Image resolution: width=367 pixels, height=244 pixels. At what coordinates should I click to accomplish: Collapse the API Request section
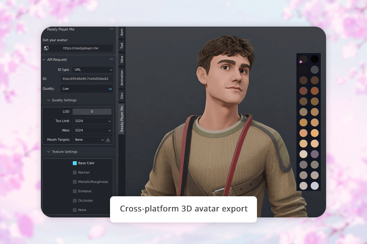44,60
